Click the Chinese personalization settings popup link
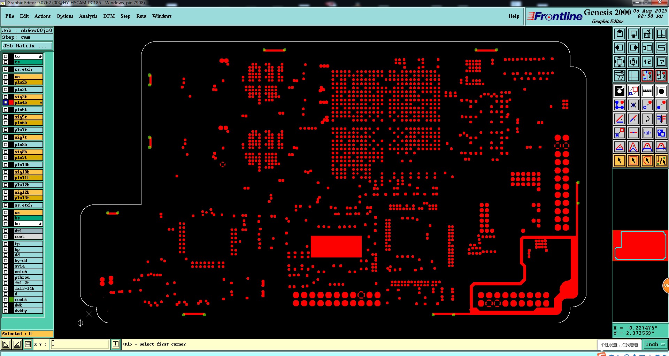Image resolution: width=669 pixels, height=356 pixels. click(619, 345)
